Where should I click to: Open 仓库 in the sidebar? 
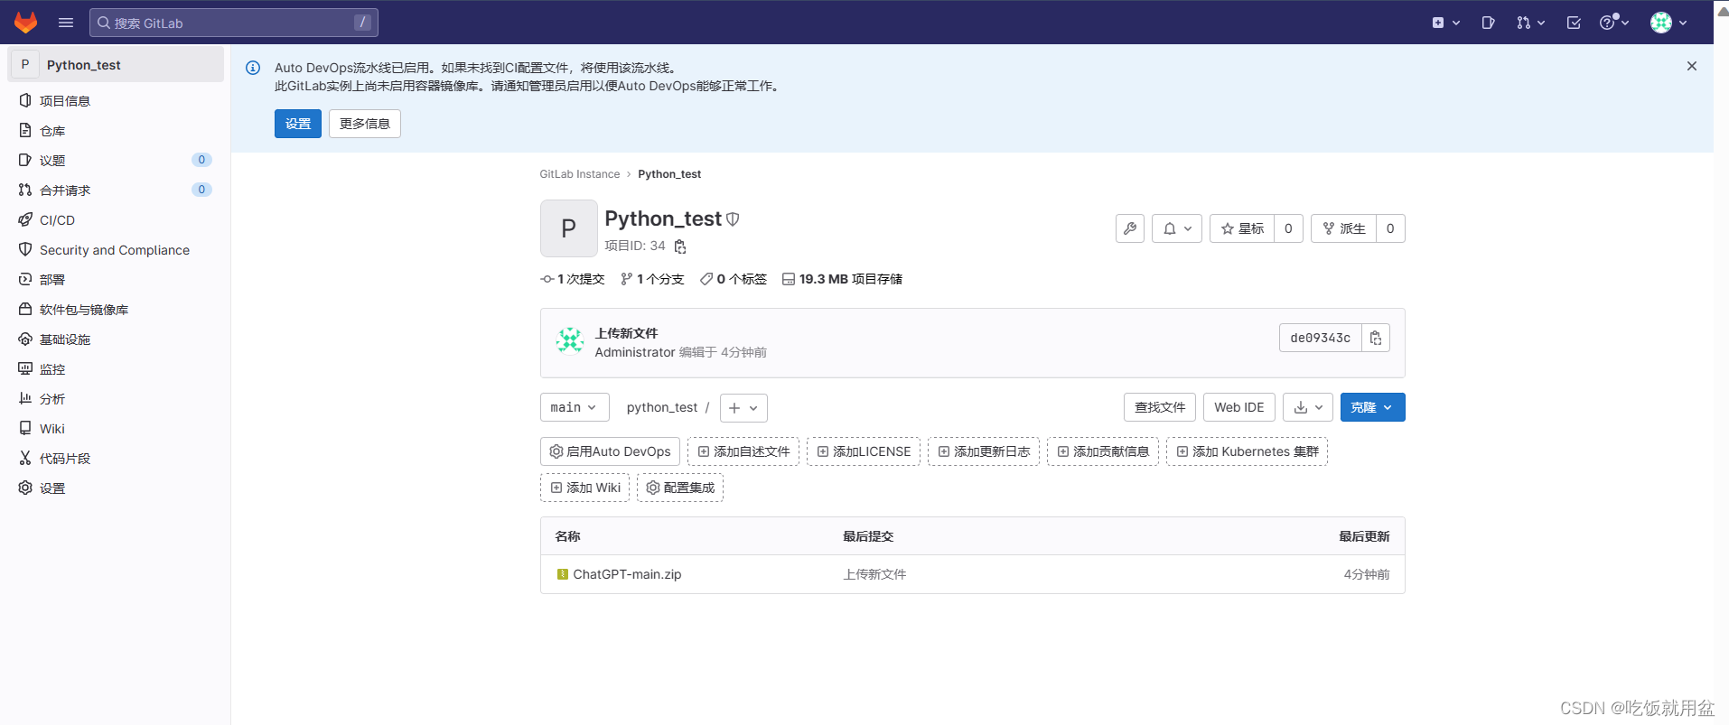(x=116, y=130)
